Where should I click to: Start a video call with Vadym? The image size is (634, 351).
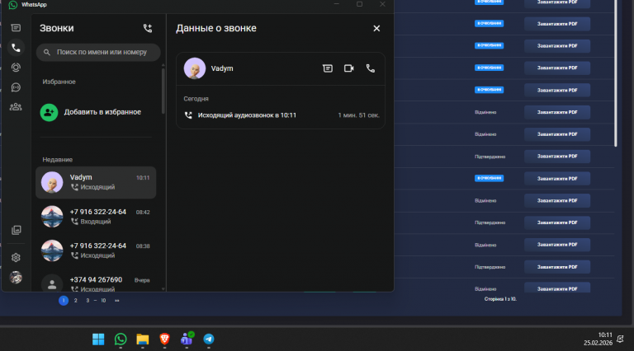click(x=349, y=68)
